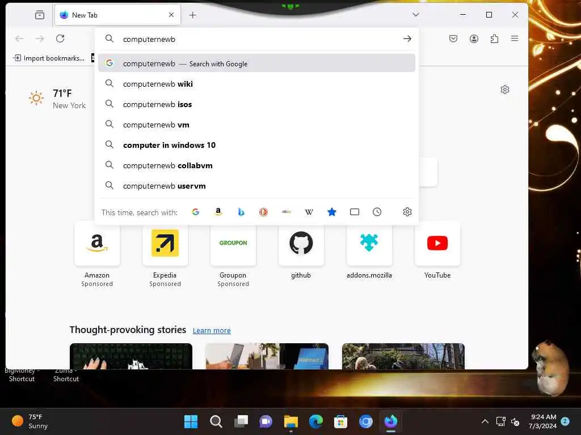This screenshot has width=581, height=435.
Task: Reload the current page
Action: [x=60, y=39]
